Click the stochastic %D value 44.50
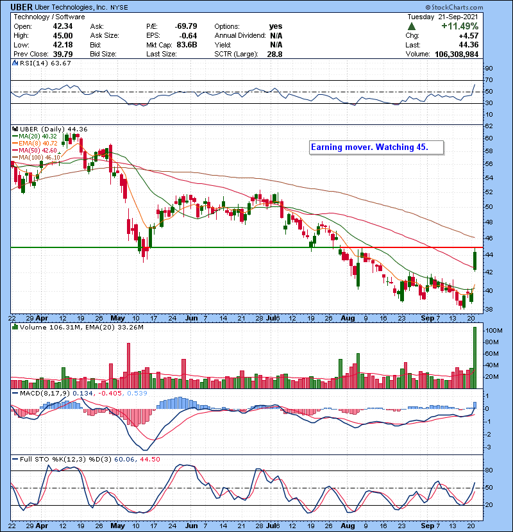The image size is (513, 532). point(149,460)
